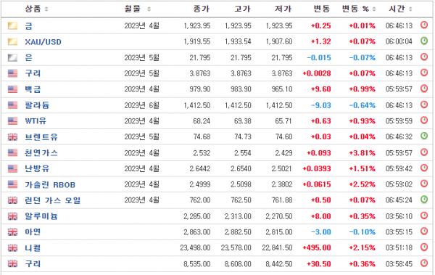Click the red clock icon in the 가솔린 RBOB row
435x275 pixels.
click(424, 184)
